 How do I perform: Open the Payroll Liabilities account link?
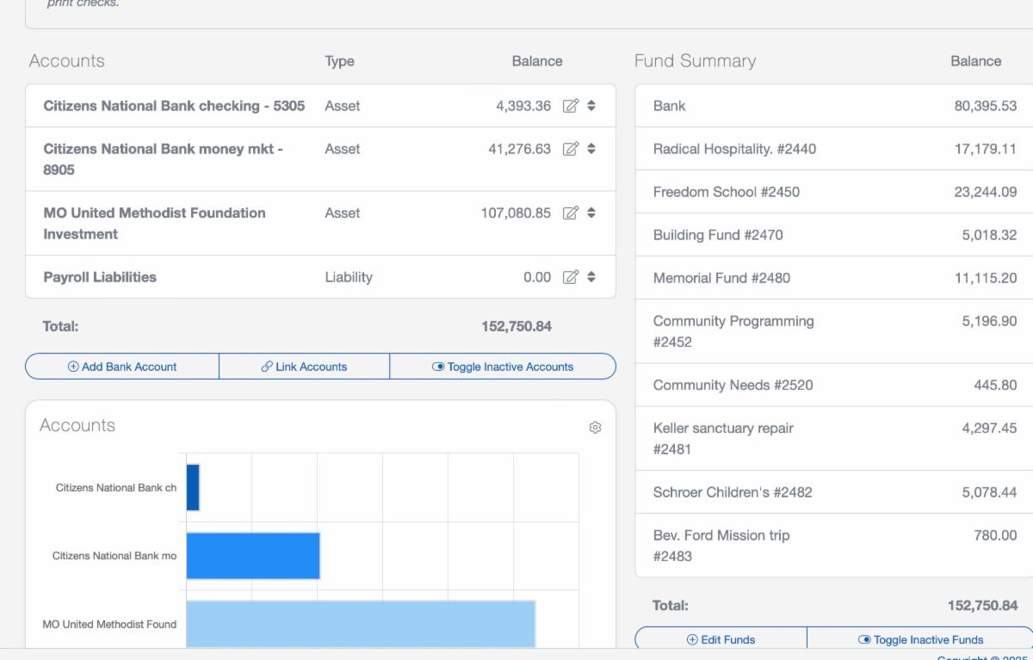click(100, 277)
